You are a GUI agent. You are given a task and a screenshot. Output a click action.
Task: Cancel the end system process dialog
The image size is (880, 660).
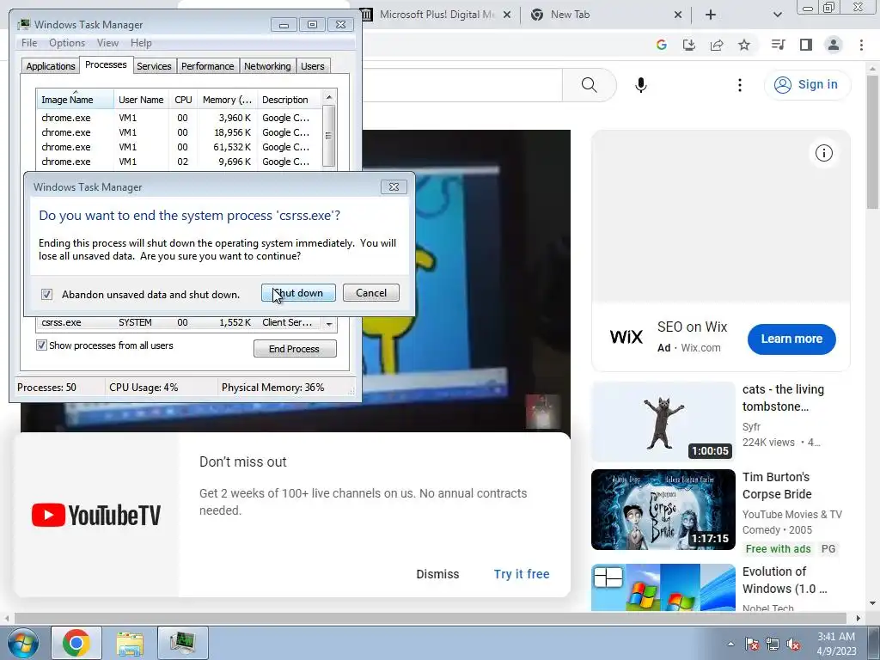[x=371, y=293]
